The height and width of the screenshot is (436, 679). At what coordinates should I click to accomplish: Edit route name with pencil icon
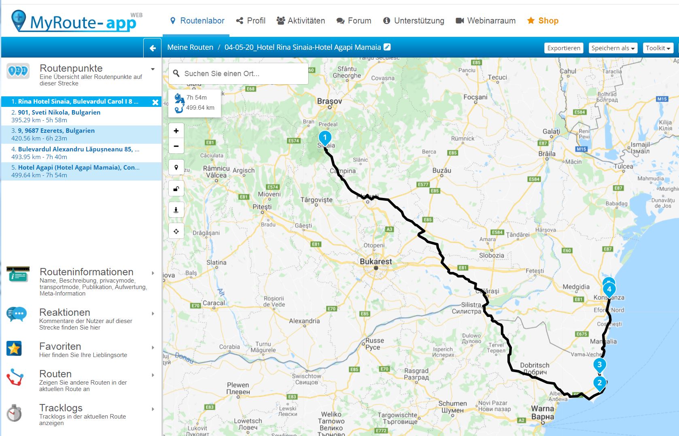(387, 47)
